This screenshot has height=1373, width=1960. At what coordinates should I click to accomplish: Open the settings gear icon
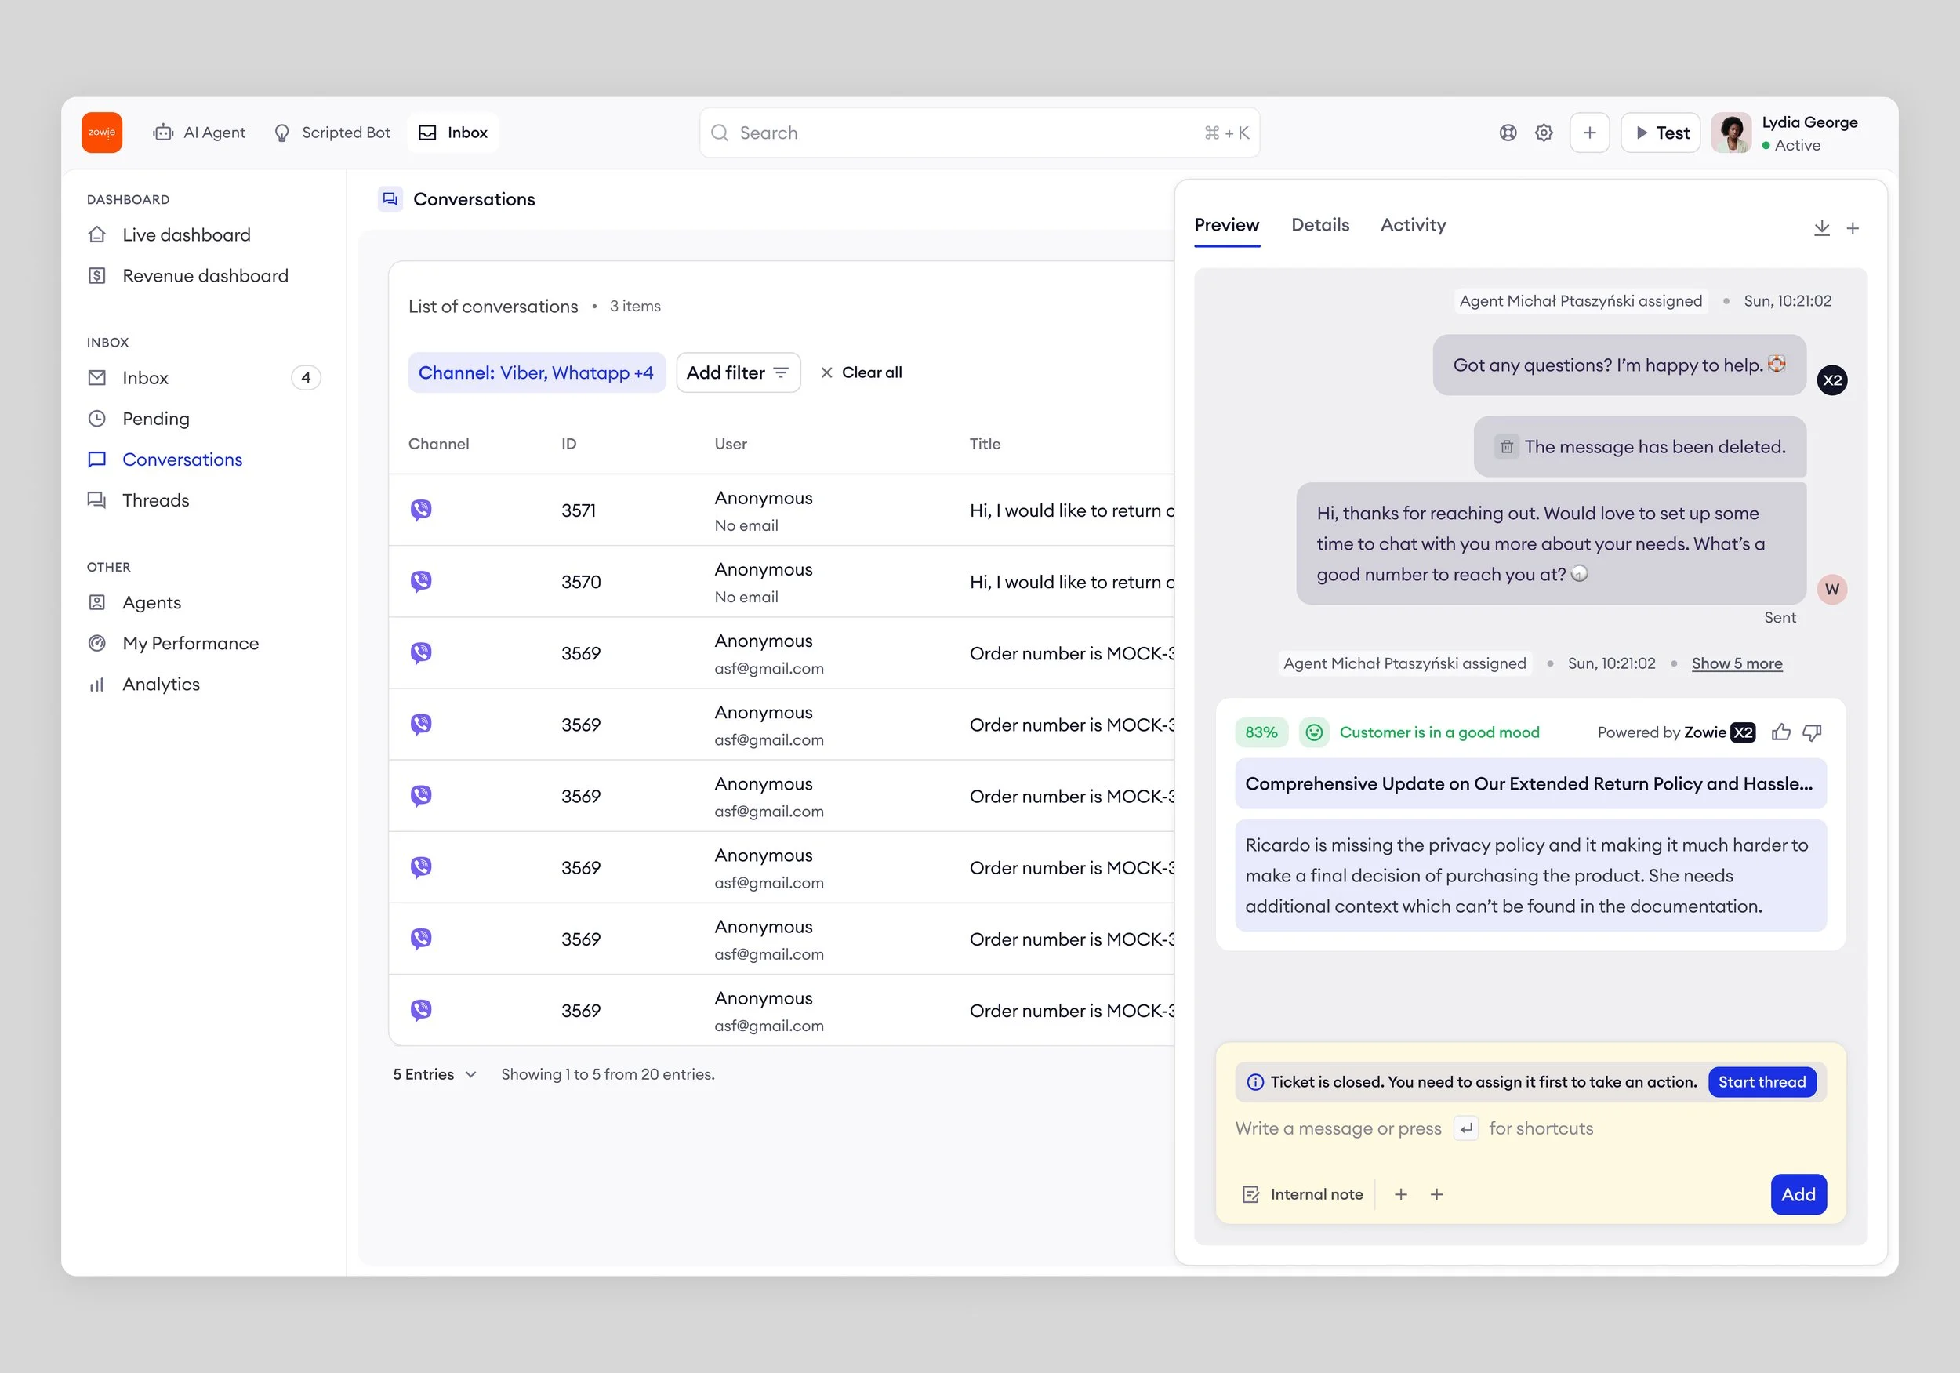(x=1544, y=133)
